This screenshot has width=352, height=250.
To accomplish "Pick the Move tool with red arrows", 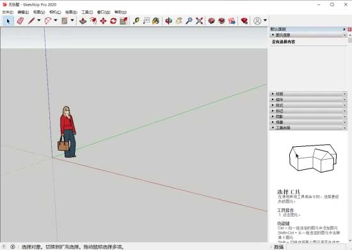I will (x=103, y=21).
